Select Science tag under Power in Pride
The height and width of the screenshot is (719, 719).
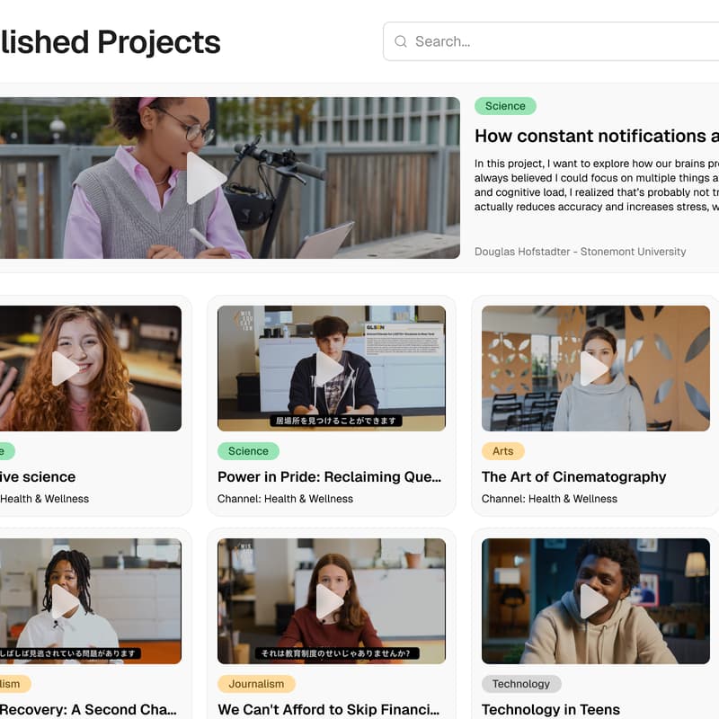(x=248, y=451)
